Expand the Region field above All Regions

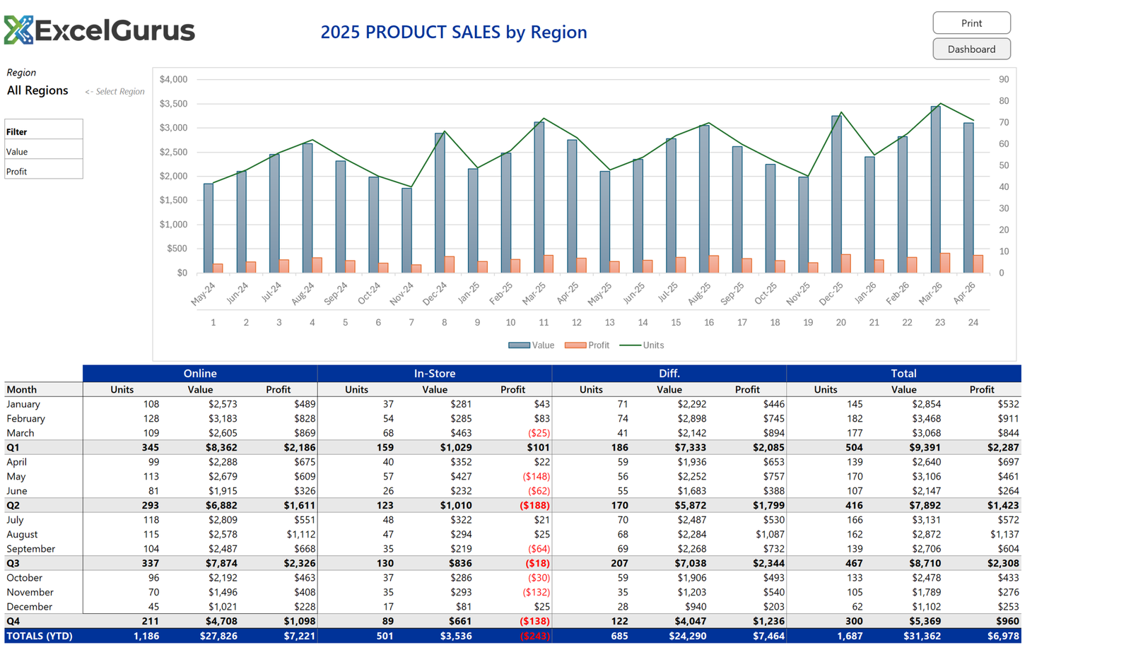coord(21,72)
